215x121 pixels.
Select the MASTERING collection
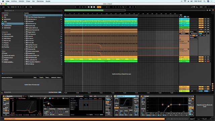(7, 28)
